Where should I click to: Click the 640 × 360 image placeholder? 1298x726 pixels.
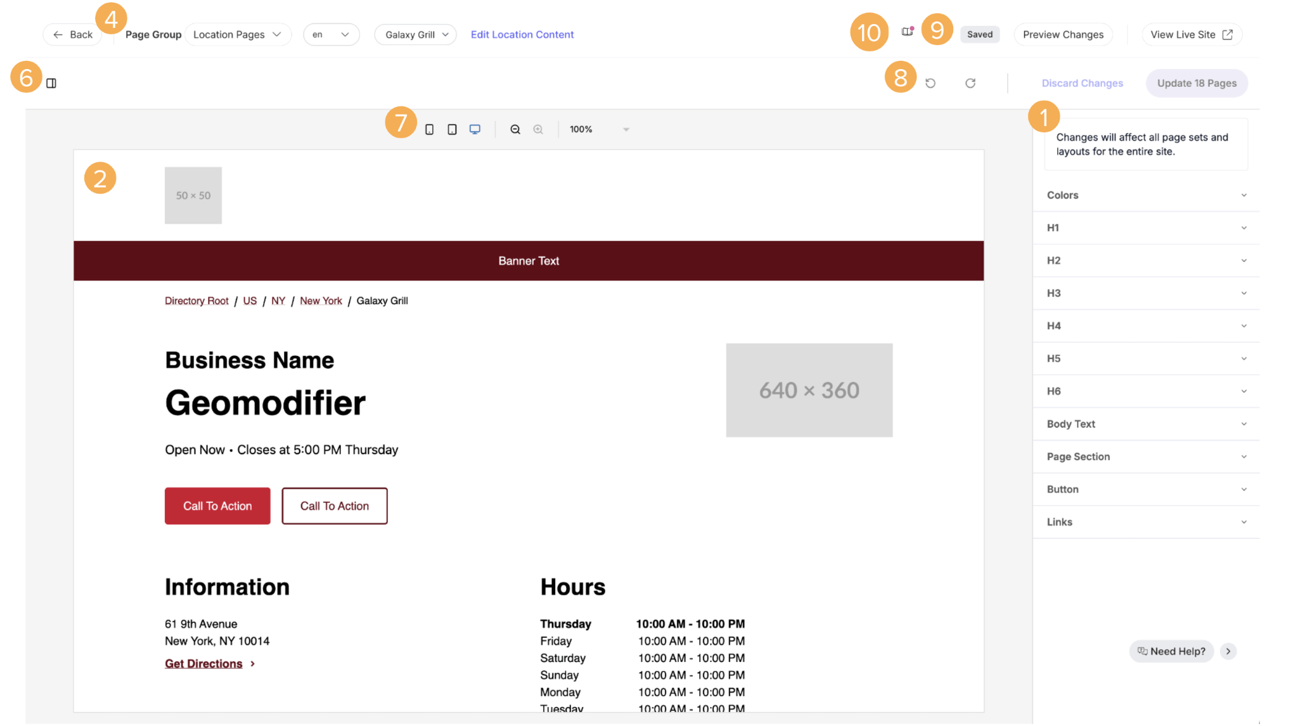coord(809,390)
